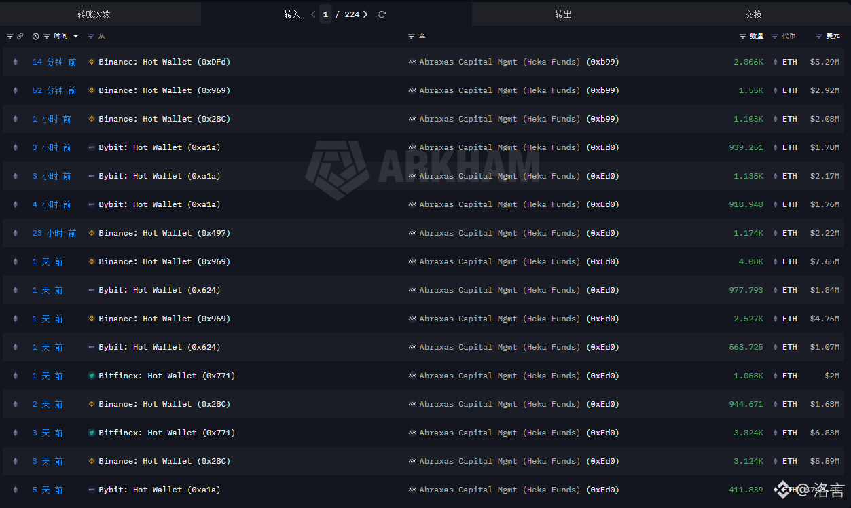The height and width of the screenshot is (508, 851).
Task: Click the 568.725 amount value
Action: point(746,347)
